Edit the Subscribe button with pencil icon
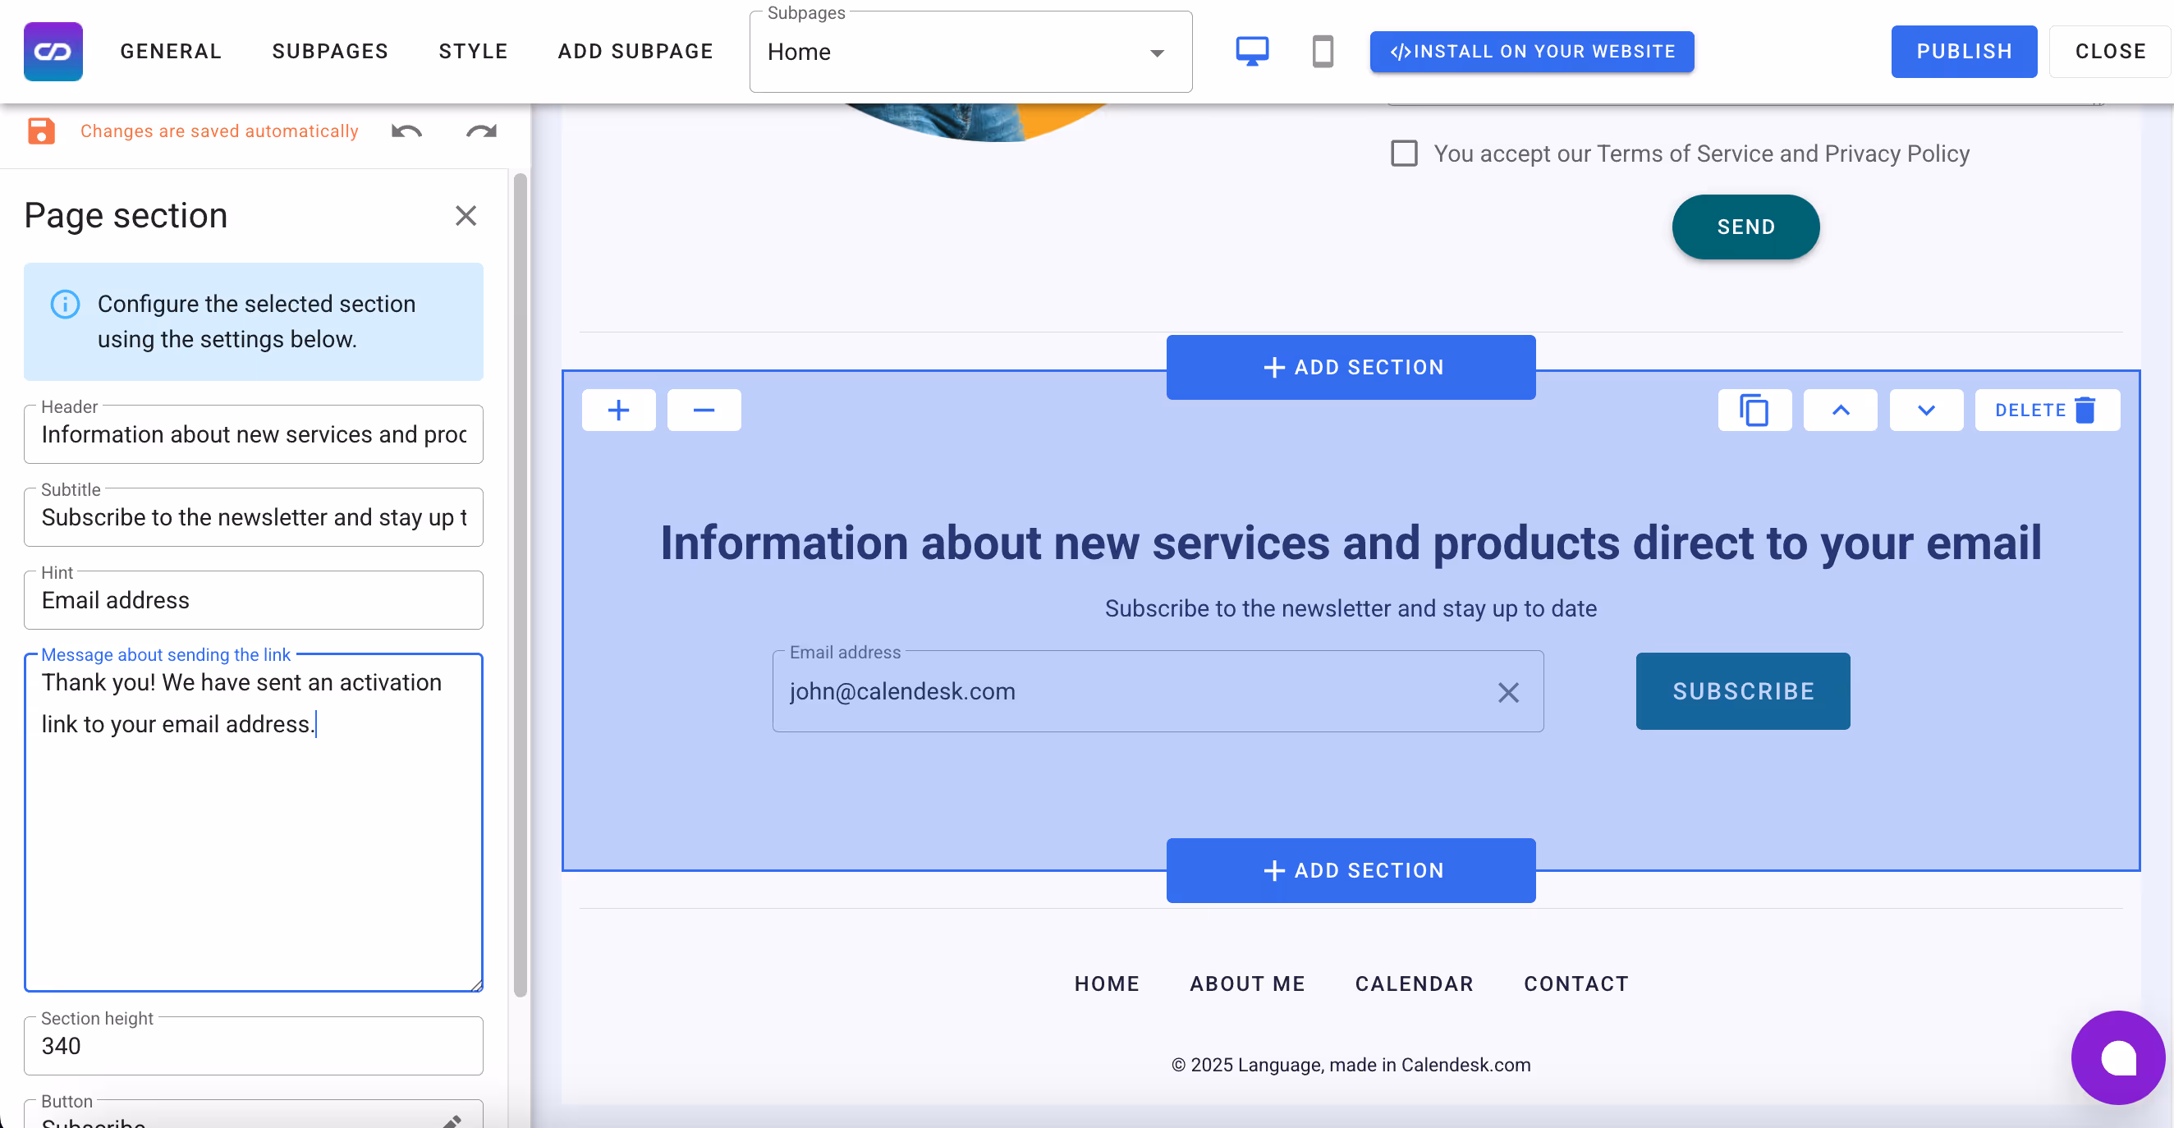The image size is (2174, 1128). (454, 1122)
